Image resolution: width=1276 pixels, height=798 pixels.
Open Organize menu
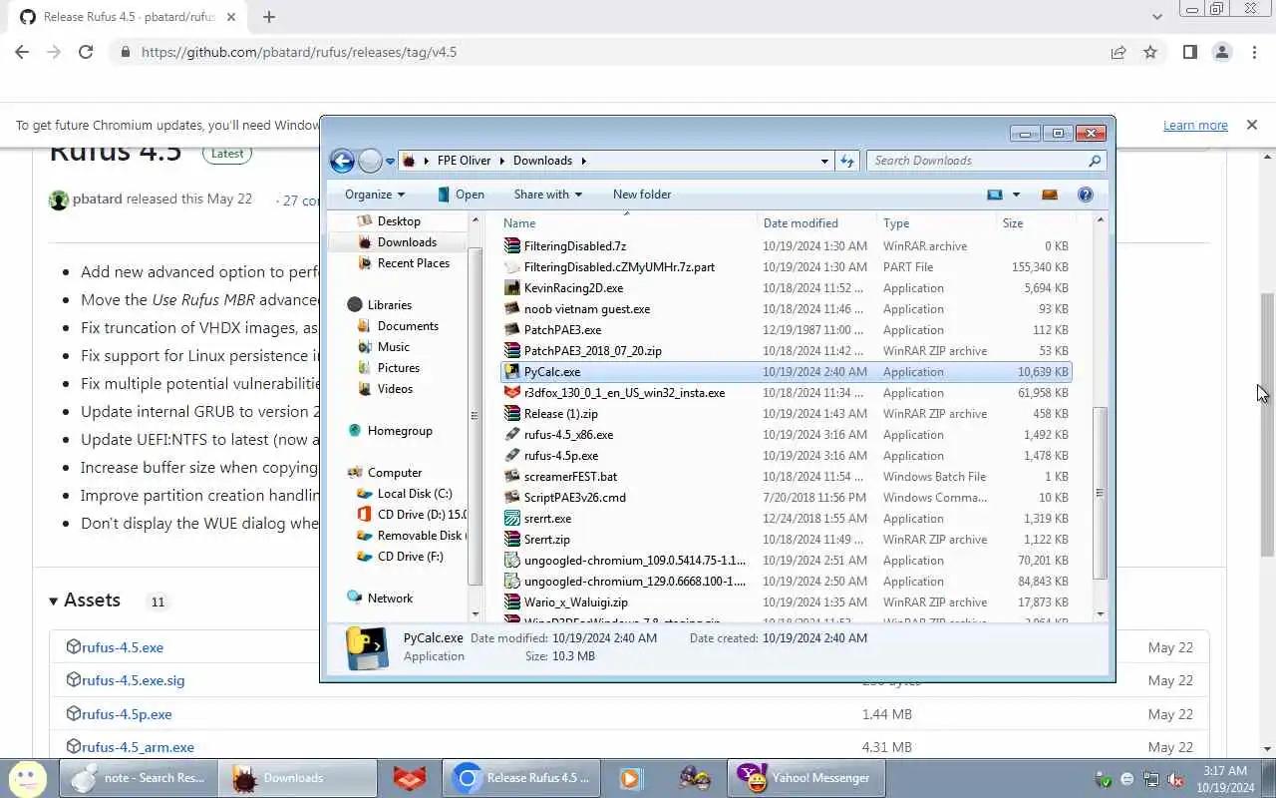pos(375,195)
